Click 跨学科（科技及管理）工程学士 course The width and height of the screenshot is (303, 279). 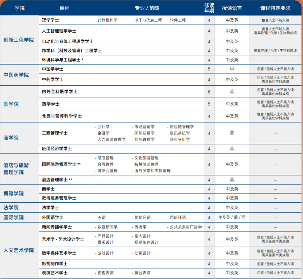click(x=72, y=51)
